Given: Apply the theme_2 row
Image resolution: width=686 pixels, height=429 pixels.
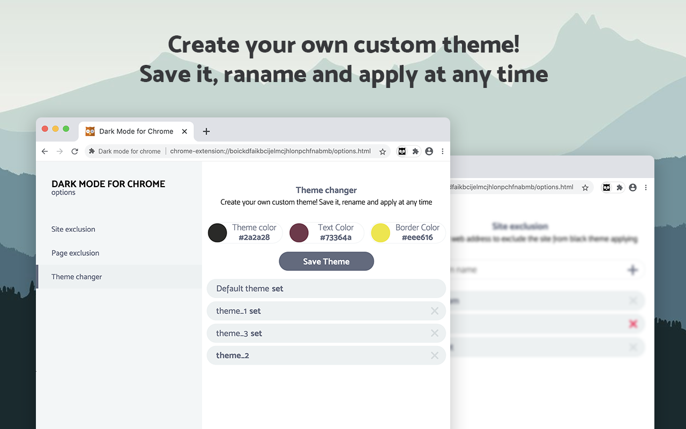Looking at the screenshot, I should coord(326,356).
